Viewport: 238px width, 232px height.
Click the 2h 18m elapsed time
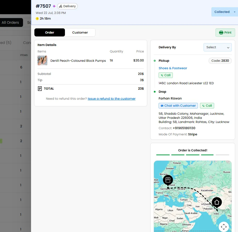tap(45, 19)
